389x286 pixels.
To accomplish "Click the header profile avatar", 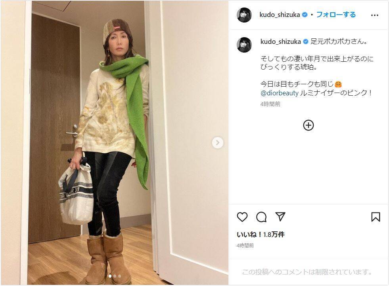I will [244, 15].
